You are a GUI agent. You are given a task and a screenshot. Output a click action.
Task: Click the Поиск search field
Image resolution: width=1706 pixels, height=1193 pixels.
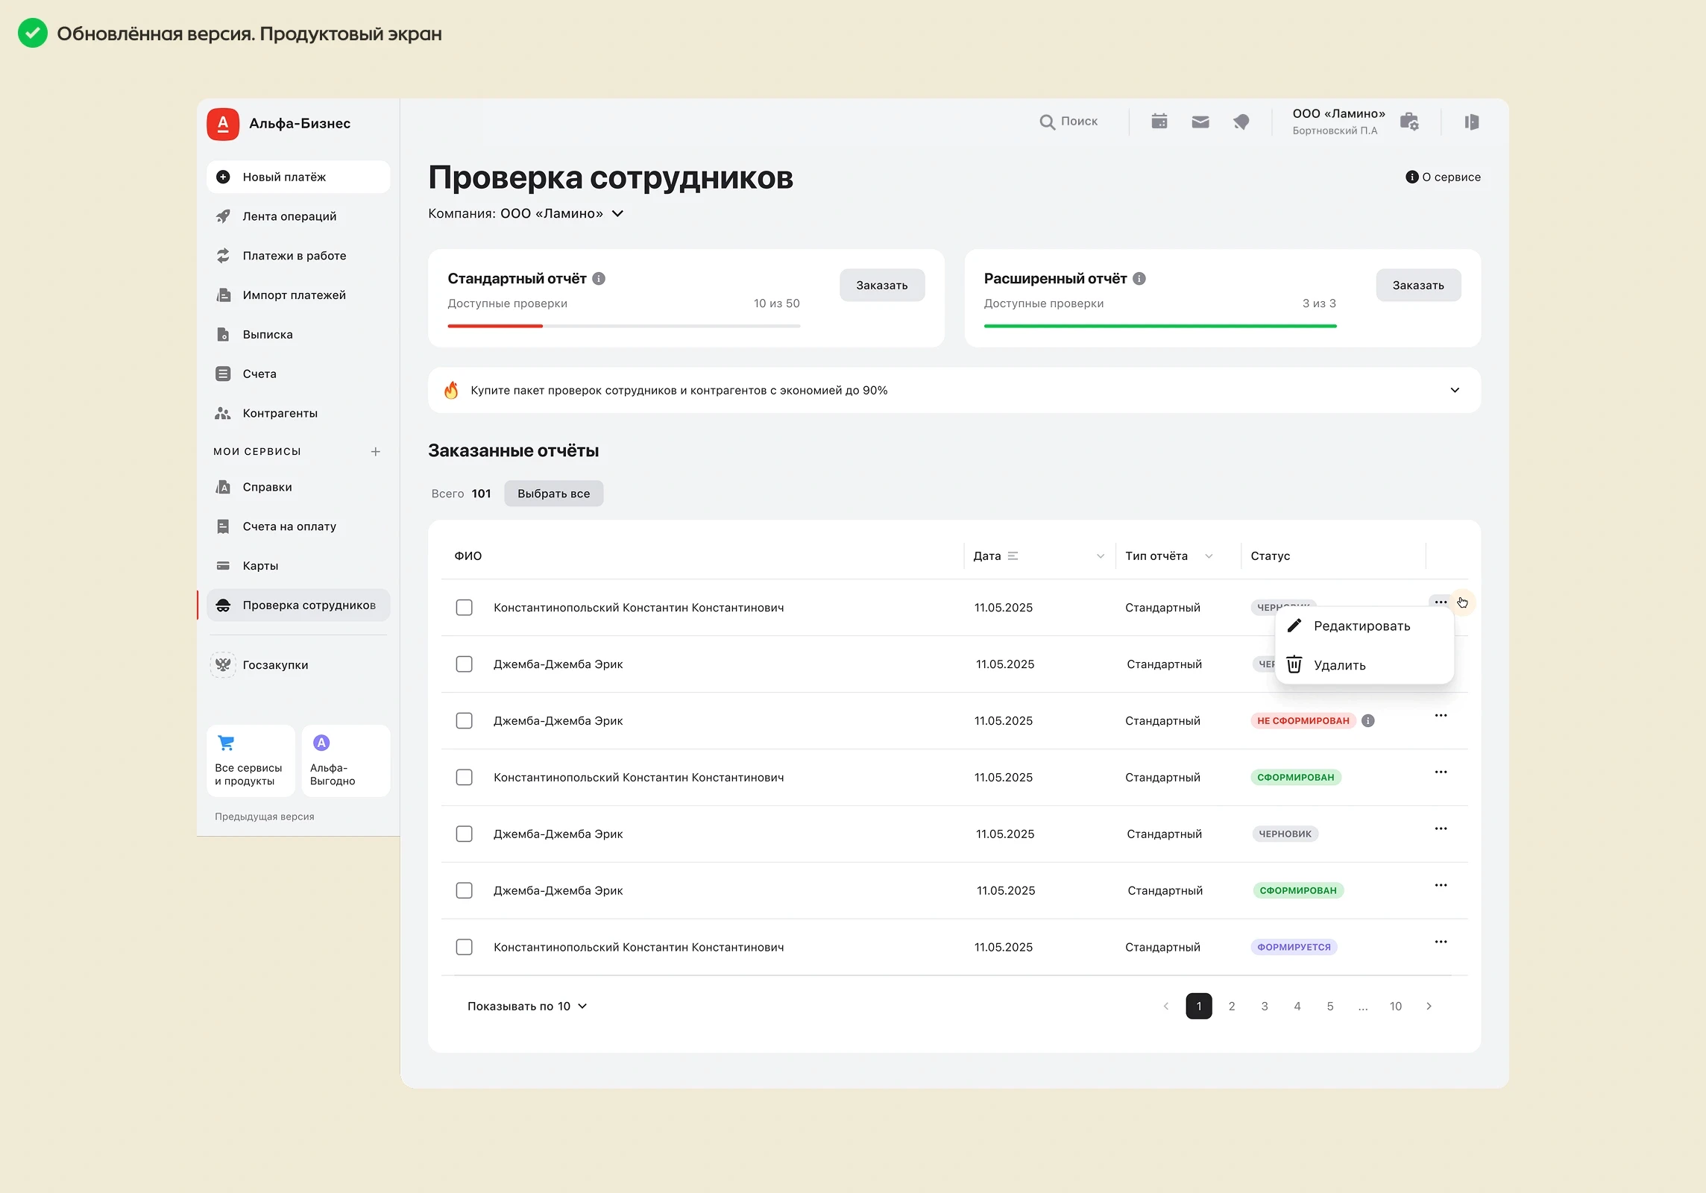1069,122
